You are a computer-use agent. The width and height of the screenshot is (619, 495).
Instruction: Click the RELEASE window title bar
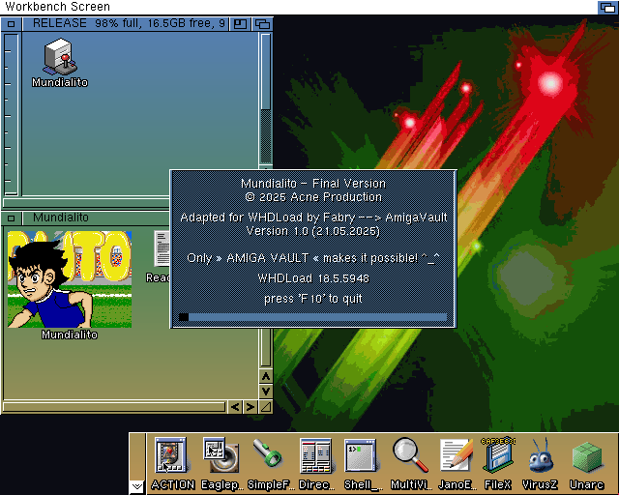(127, 23)
